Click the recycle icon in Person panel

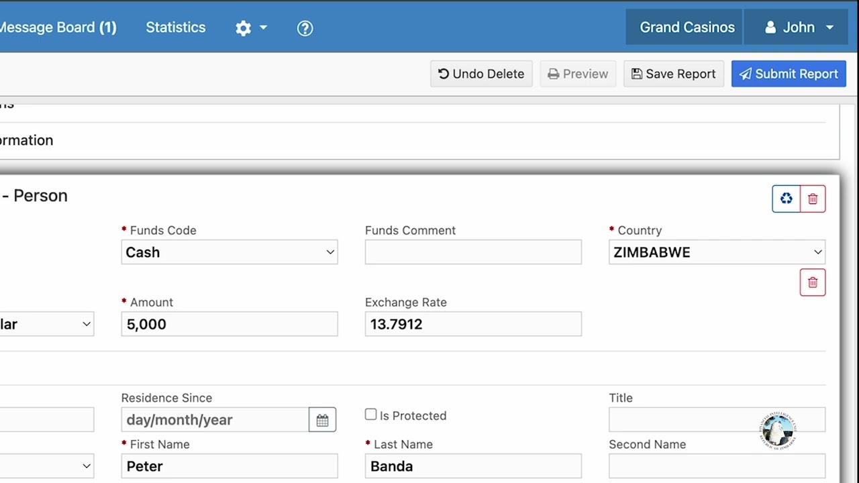(786, 199)
